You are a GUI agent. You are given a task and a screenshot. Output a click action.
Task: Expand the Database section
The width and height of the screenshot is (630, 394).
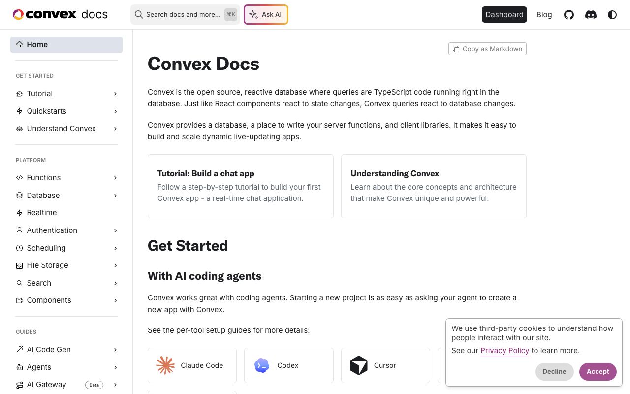[x=115, y=196]
